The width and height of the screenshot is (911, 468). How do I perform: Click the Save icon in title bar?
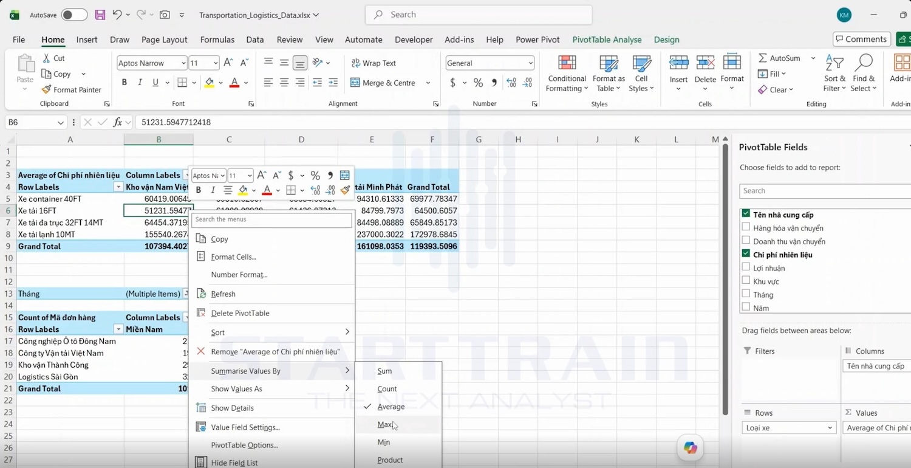pos(100,15)
